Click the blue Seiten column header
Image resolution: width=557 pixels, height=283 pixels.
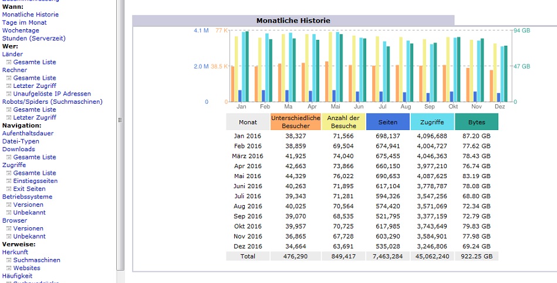coord(388,122)
